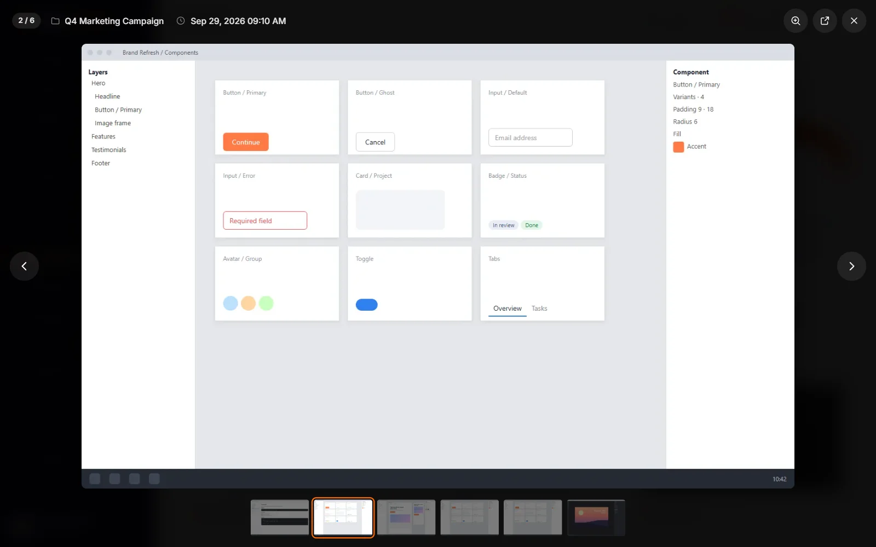The image size is (876, 547).
Task: Click the Done status badge
Action: (532, 225)
